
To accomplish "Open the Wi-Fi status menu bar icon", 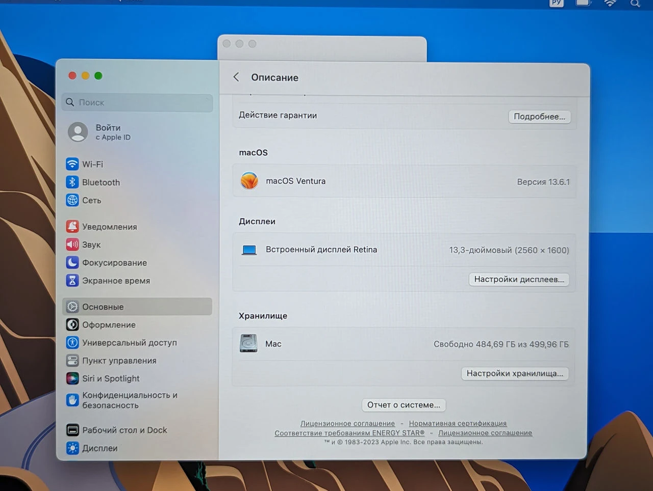I will (610, 3).
